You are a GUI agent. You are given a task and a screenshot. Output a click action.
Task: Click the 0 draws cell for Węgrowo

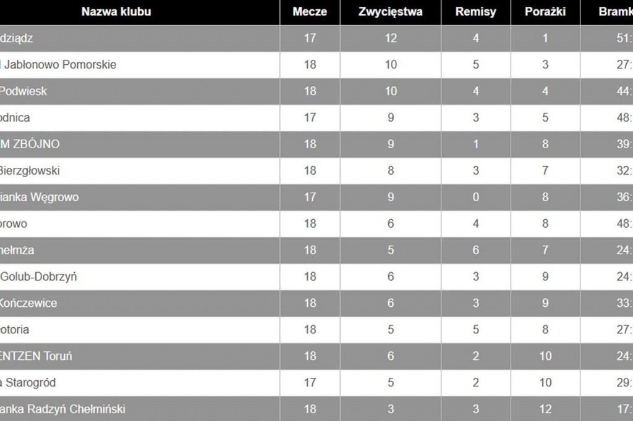coord(475,197)
